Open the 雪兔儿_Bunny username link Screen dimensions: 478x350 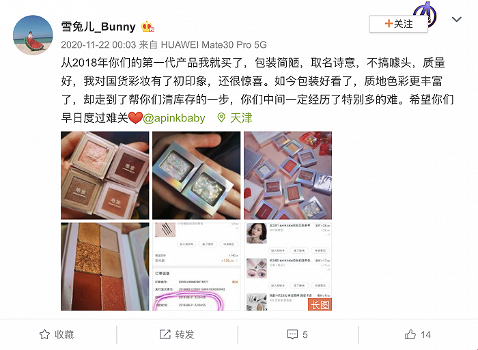98,27
